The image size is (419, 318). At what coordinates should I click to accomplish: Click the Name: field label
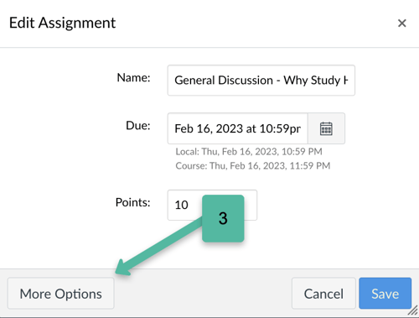click(x=133, y=78)
